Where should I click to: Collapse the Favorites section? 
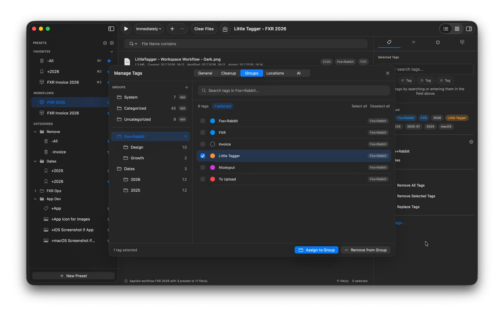click(112, 52)
